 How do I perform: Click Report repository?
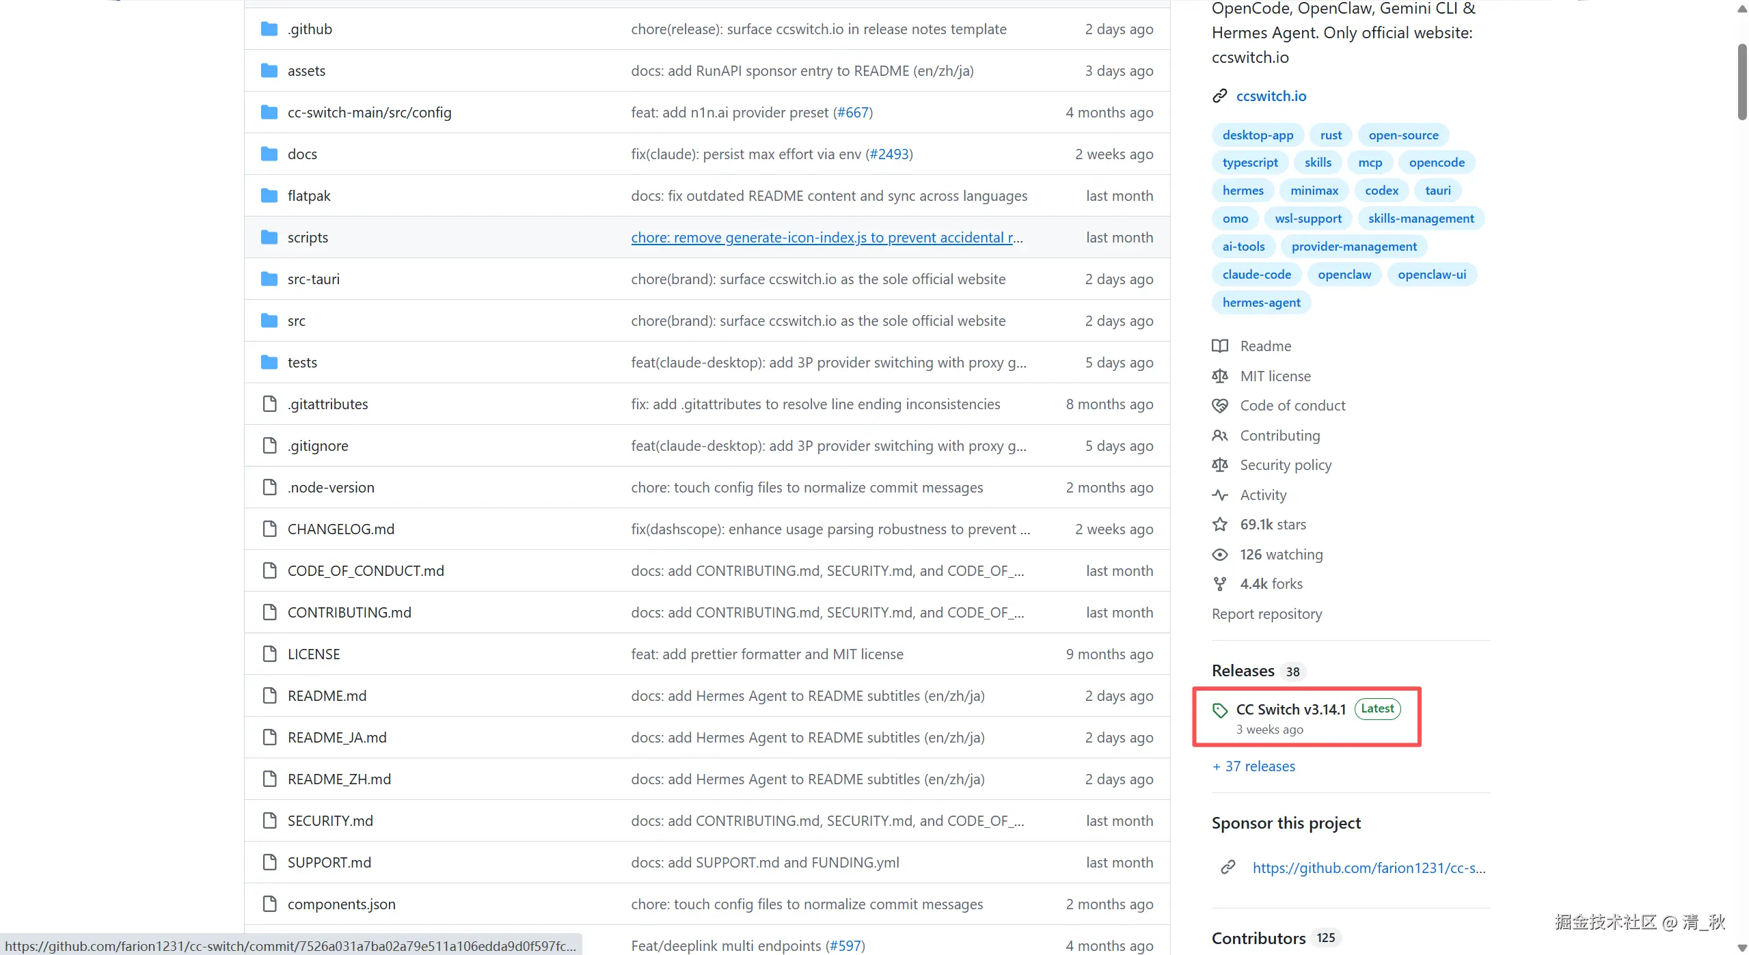[x=1266, y=613]
